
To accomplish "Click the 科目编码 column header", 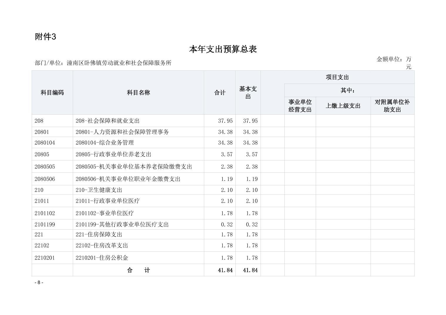I will (x=52, y=93).
